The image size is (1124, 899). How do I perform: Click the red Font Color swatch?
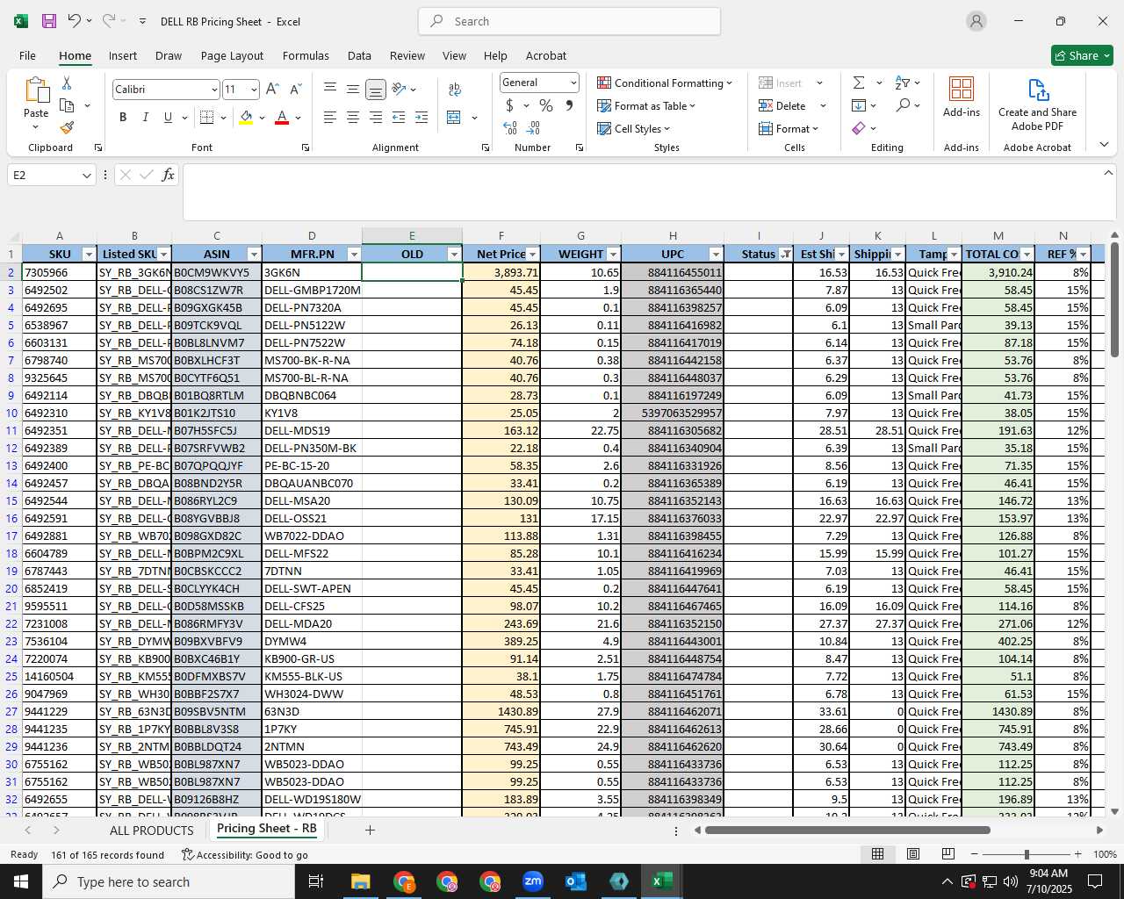282,117
